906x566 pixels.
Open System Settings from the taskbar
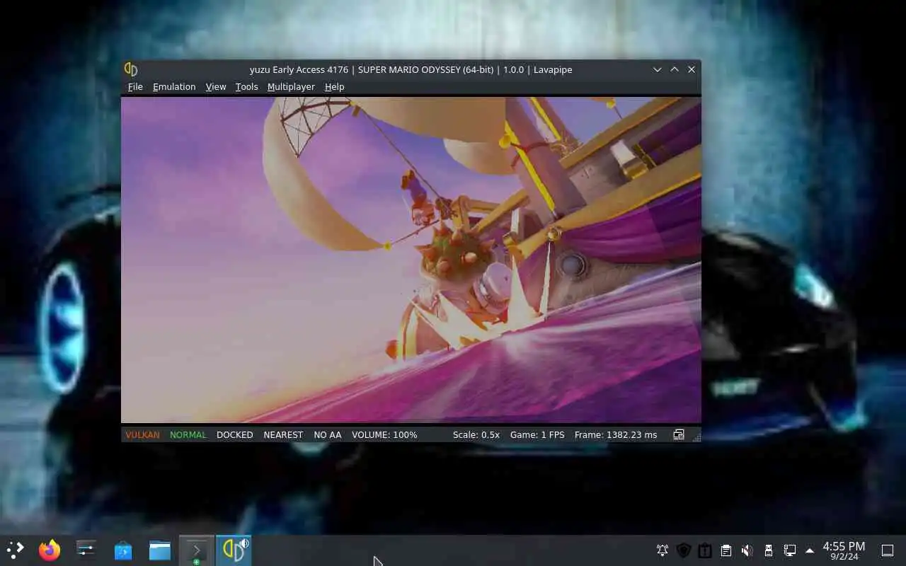point(86,550)
